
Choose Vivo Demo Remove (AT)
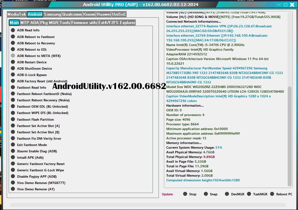33,189
